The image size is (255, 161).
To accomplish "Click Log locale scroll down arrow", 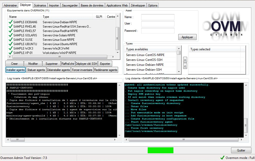I will coord(120,135).
